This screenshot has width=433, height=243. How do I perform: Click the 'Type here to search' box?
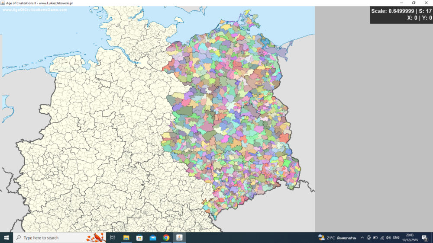[59, 237]
